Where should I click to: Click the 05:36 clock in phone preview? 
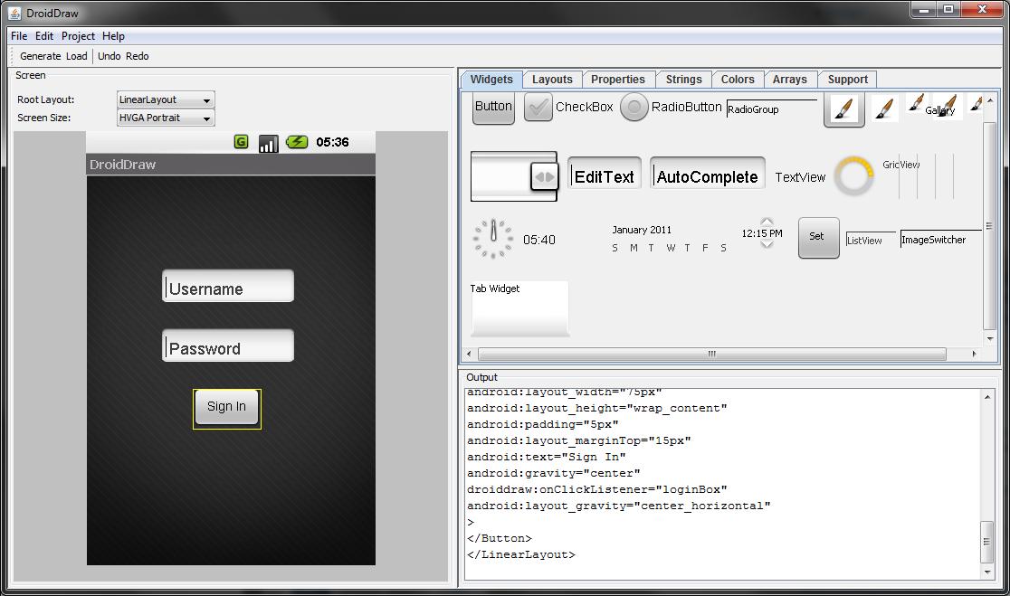[332, 142]
